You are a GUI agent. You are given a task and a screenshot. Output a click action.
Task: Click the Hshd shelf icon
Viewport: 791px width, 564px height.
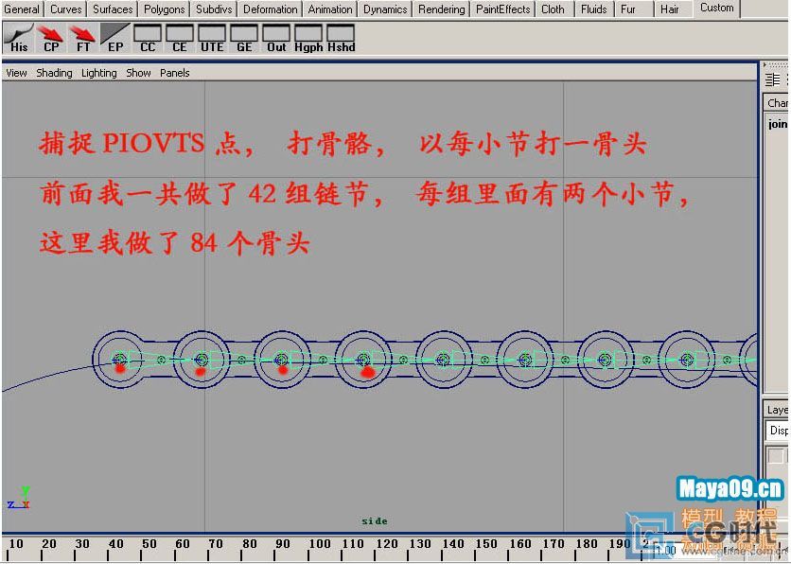click(341, 38)
